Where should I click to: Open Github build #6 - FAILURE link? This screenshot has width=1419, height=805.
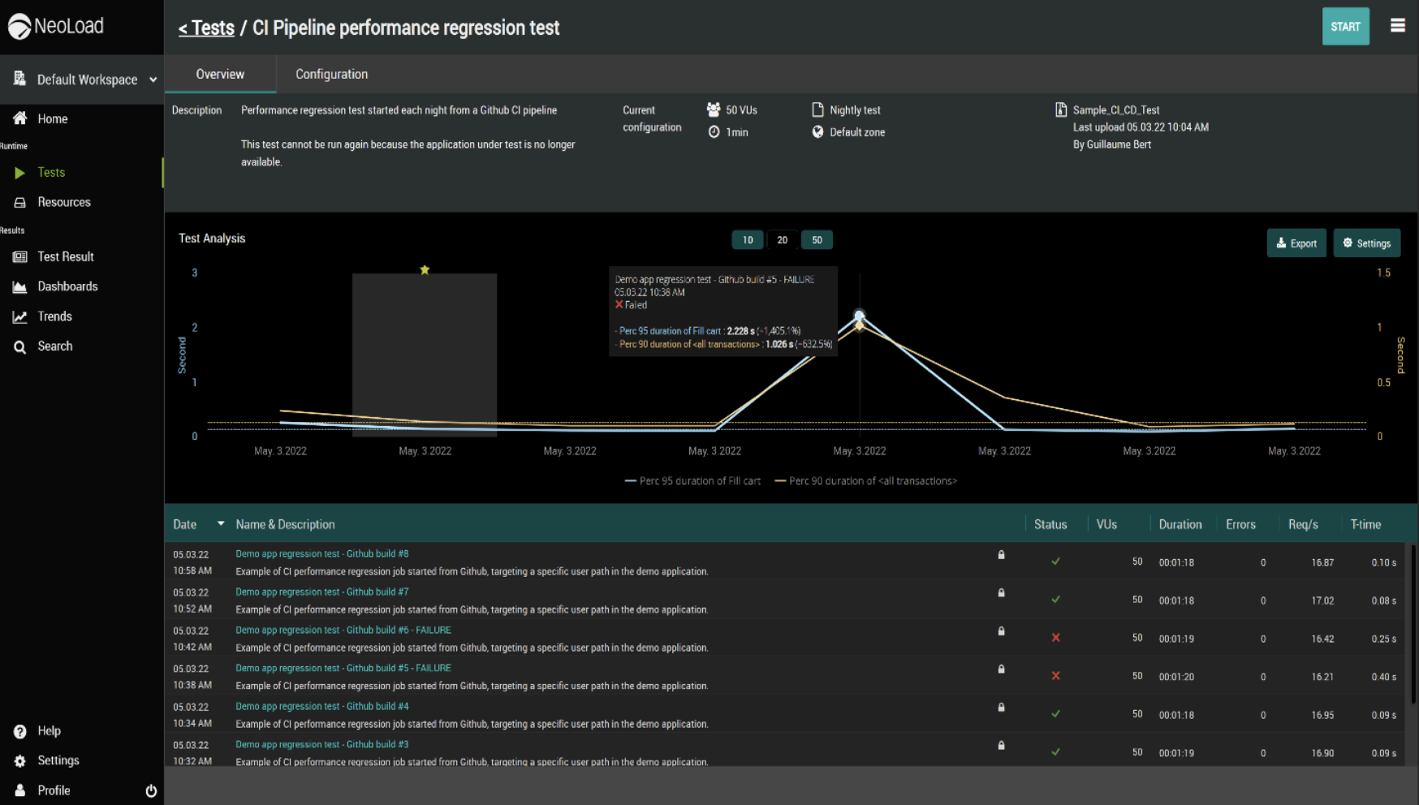click(343, 630)
